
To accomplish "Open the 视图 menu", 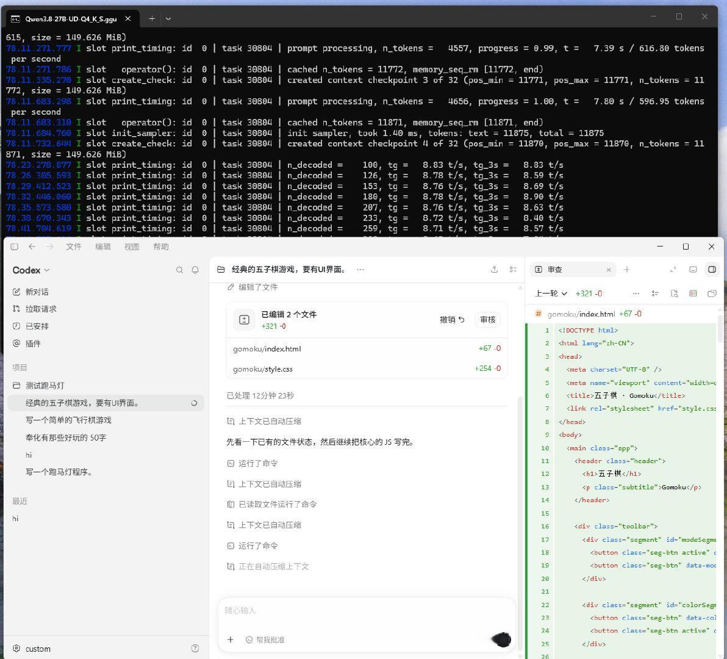I will (x=132, y=247).
